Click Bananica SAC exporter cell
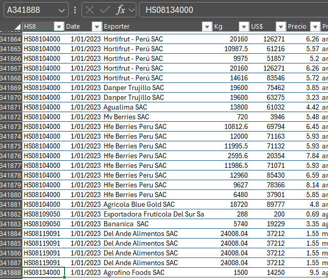This screenshot has height=279, width=328. 157,224
